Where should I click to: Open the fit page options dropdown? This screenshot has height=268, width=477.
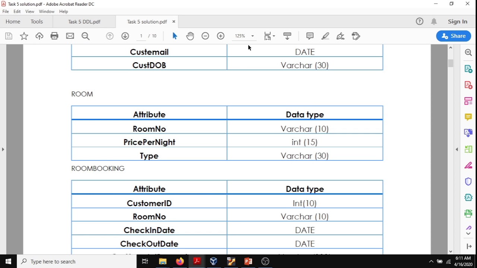[x=269, y=36]
